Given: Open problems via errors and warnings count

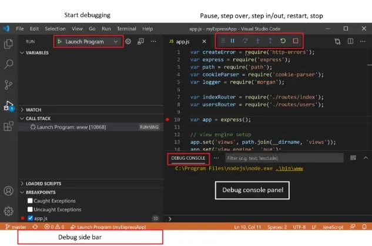Looking at the screenshot, I should click(54, 227).
